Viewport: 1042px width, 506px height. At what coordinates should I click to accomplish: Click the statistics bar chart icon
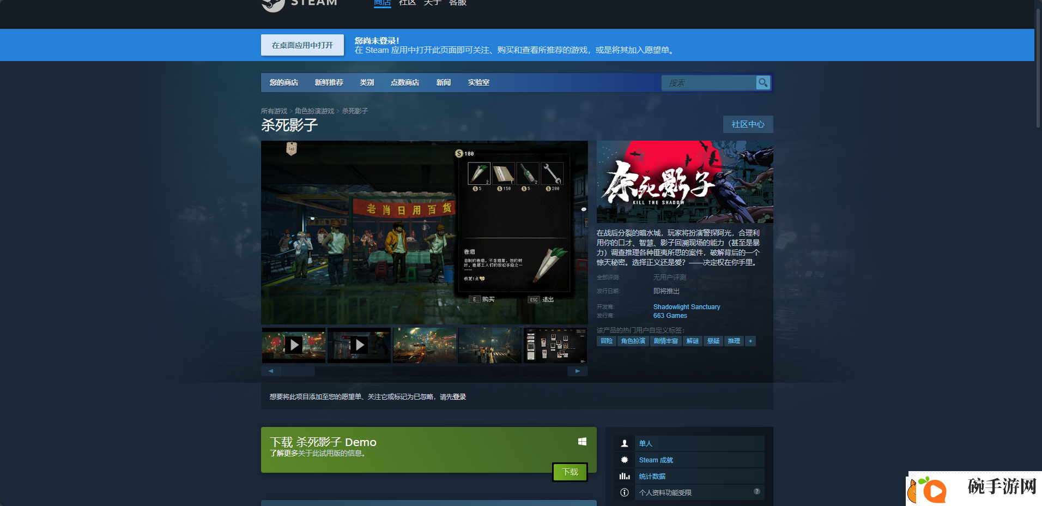pyautogui.click(x=625, y=476)
